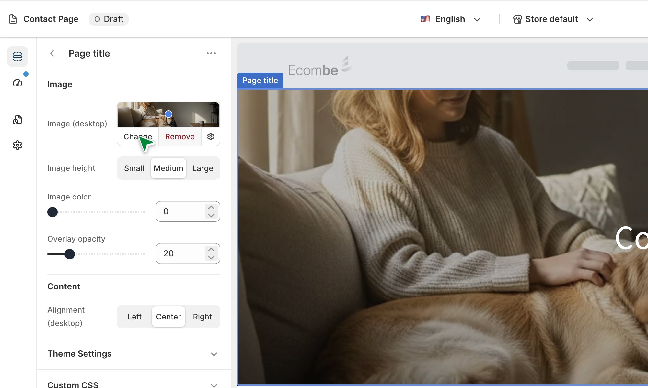This screenshot has height=388, width=648.
Task: Remove the desktop image
Action: [180, 136]
